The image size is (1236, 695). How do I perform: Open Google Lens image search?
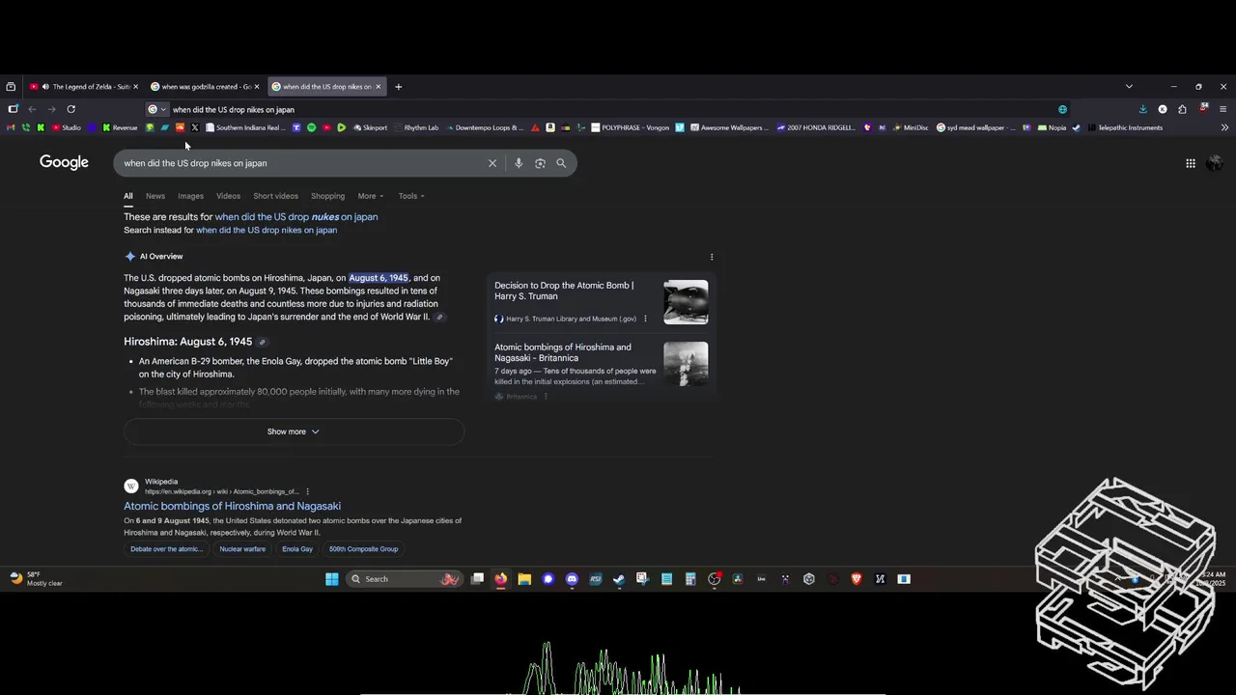point(540,163)
